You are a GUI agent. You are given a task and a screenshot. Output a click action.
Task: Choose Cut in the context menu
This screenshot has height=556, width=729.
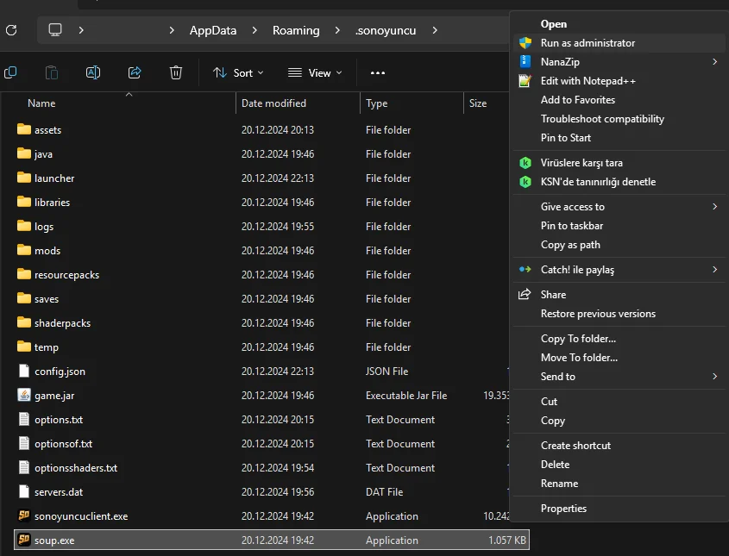point(549,402)
